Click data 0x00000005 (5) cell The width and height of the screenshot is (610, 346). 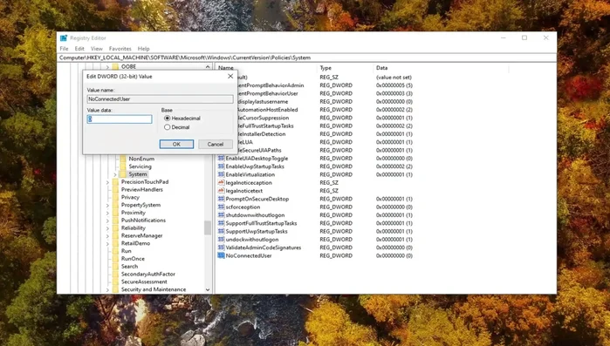click(394, 85)
